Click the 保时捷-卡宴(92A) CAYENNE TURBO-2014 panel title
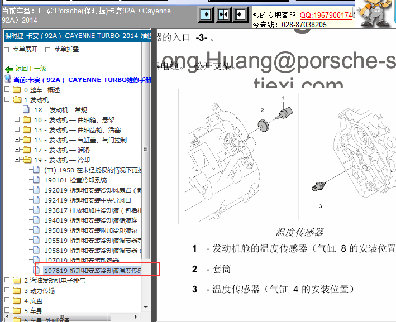 [78, 36]
